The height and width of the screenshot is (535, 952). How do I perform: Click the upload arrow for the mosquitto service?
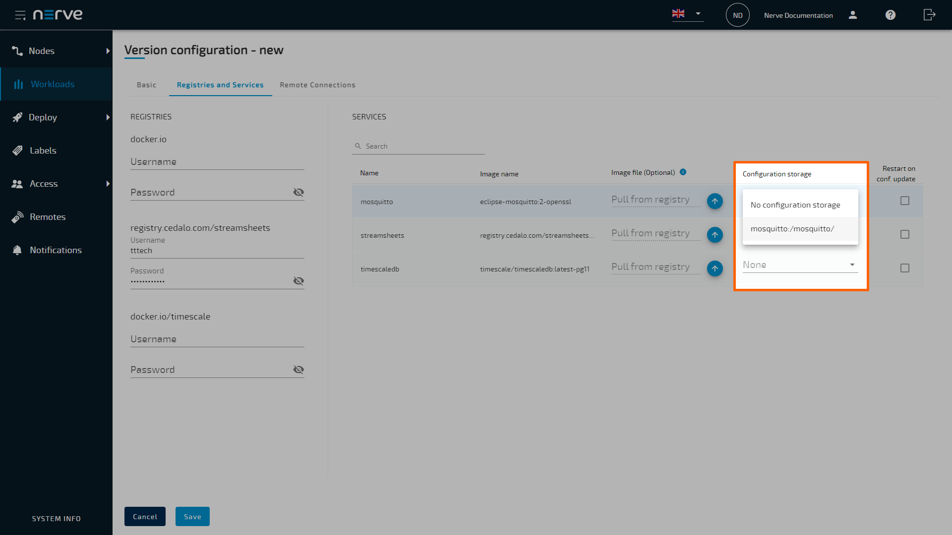tap(714, 201)
